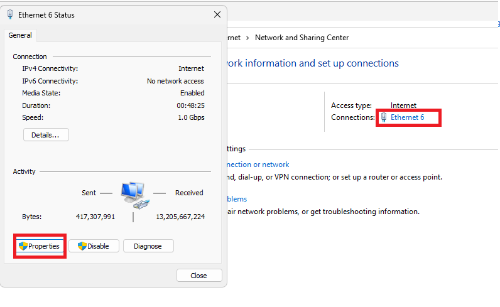The width and height of the screenshot is (500, 307).
Task: Click the 'No network access' IPv6 value
Action: [175, 81]
